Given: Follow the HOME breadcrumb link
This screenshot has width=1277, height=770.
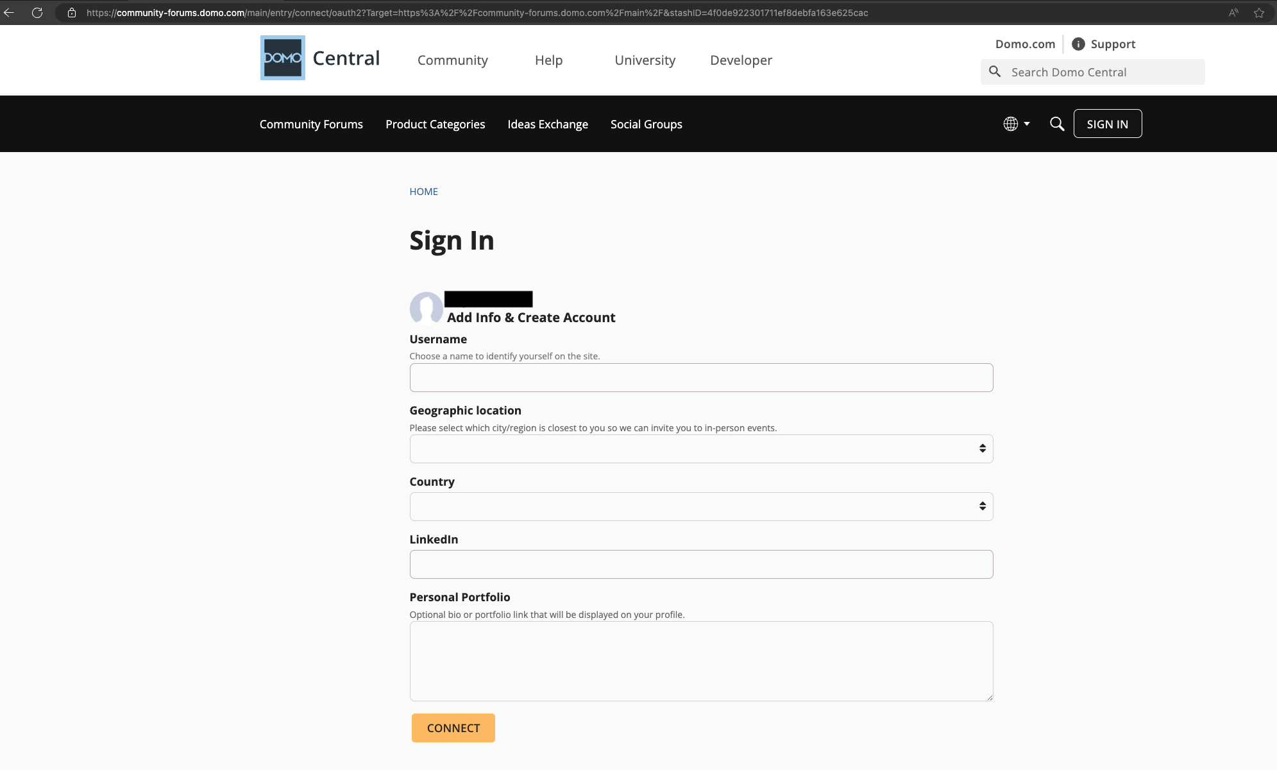Looking at the screenshot, I should point(423,192).
